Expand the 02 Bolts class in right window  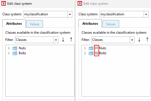click(x=85, y=53)
